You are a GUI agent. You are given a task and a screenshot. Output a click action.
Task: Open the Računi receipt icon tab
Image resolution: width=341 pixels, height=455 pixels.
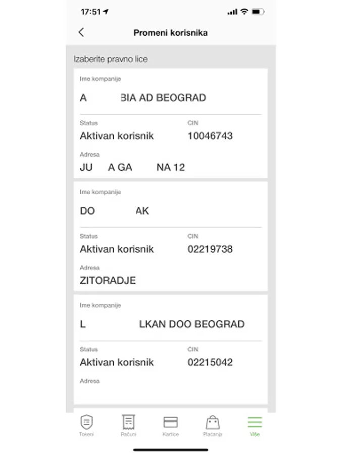(128, 425)
